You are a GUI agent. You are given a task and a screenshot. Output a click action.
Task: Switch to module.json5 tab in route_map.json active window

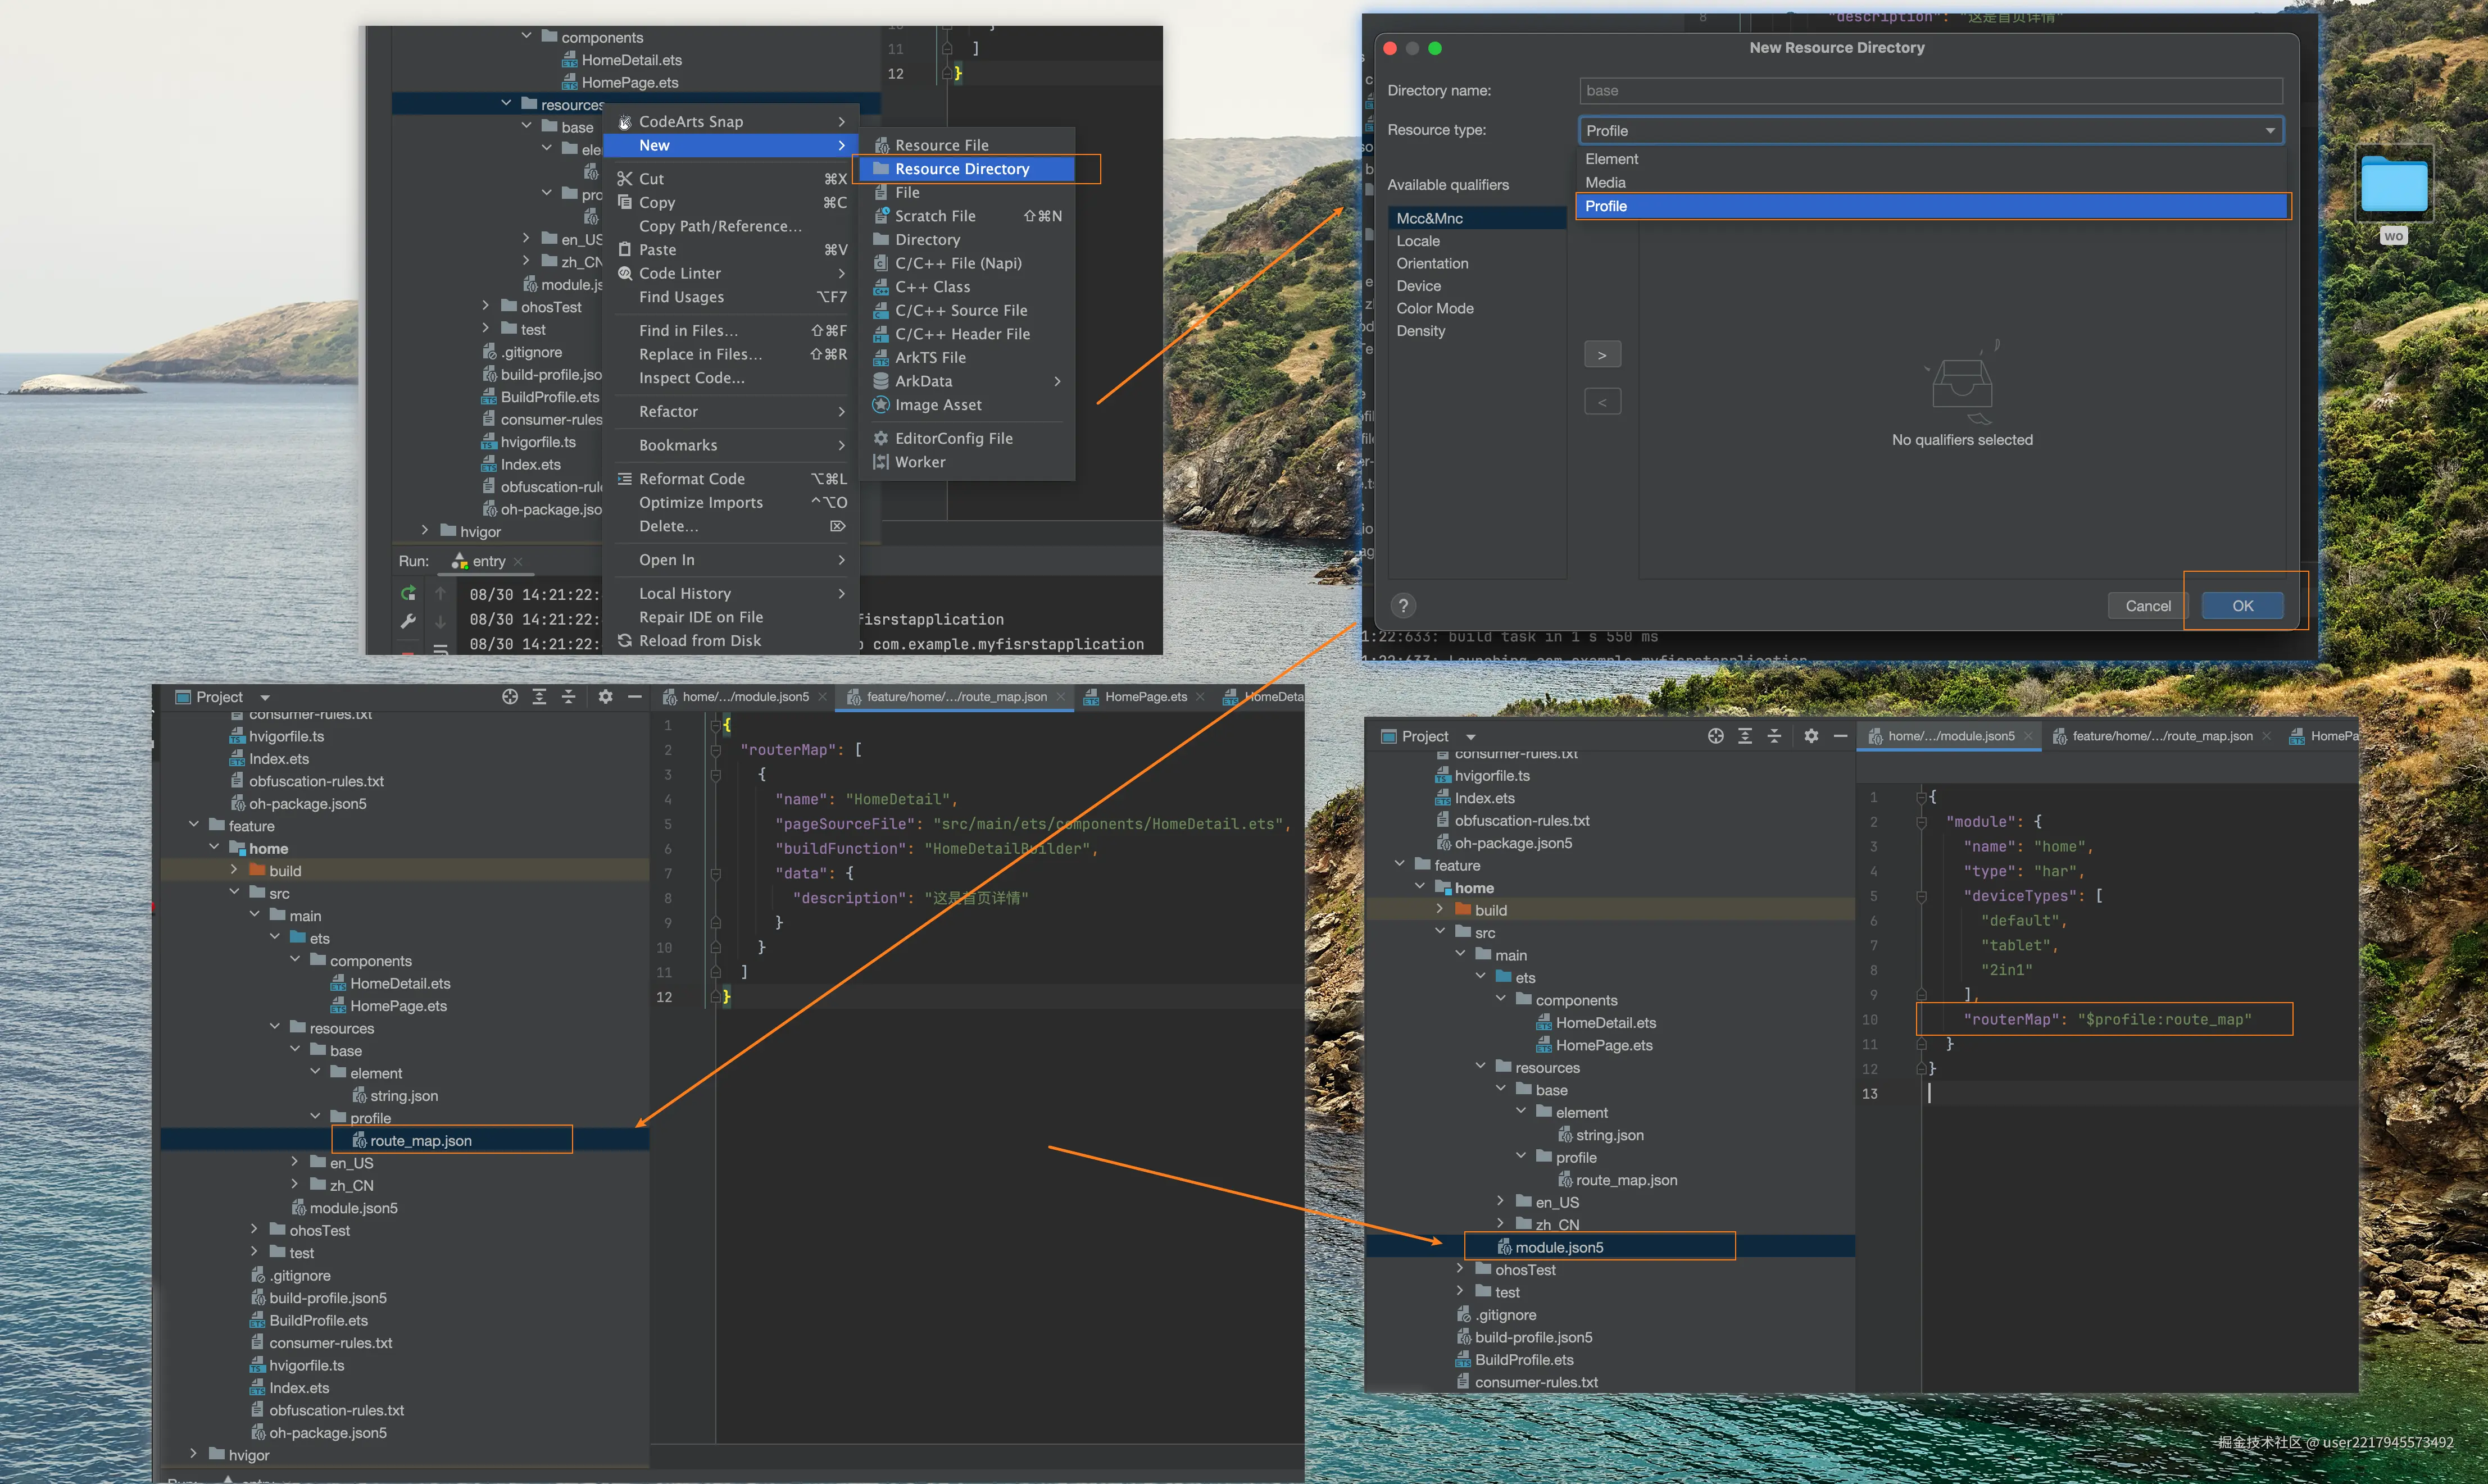pyautogui.click(x=744, y=697)
